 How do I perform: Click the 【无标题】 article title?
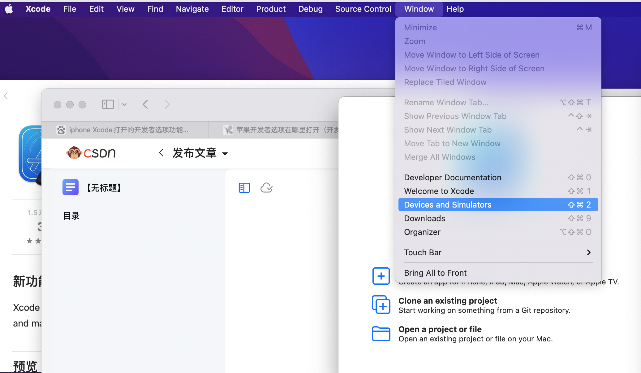(104, 188)
